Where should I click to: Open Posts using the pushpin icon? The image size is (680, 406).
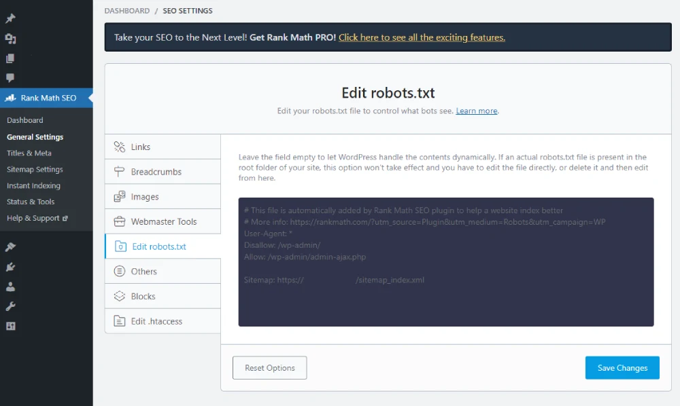click(x=10, y=18)
